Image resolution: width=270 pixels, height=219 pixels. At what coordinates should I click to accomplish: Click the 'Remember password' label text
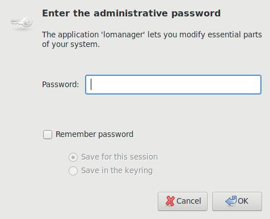[95, 135]
